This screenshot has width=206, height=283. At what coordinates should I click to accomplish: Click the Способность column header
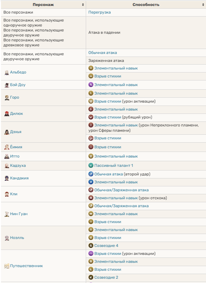click(x=146, y=5)
